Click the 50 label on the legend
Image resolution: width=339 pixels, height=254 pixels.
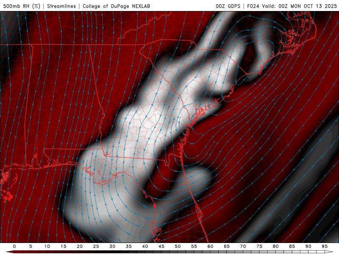pos(178,246)
